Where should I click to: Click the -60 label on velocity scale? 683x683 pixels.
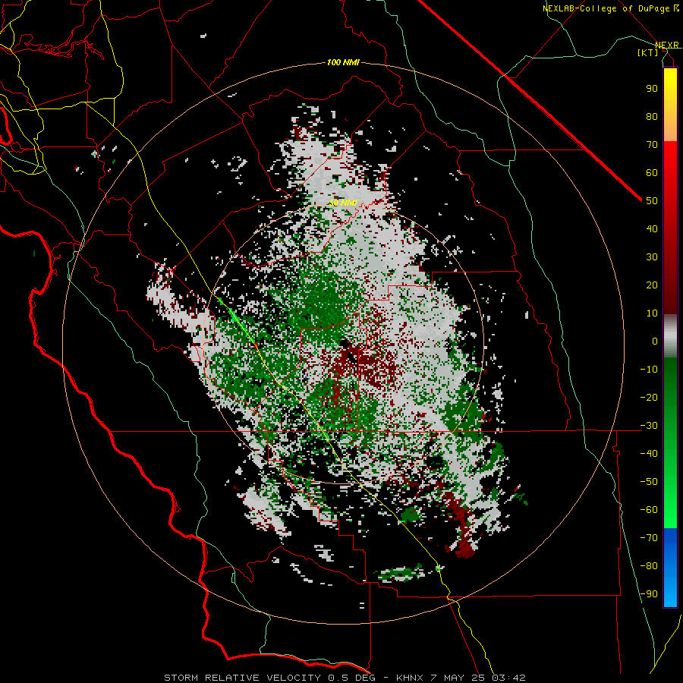(x=649, y=510)
